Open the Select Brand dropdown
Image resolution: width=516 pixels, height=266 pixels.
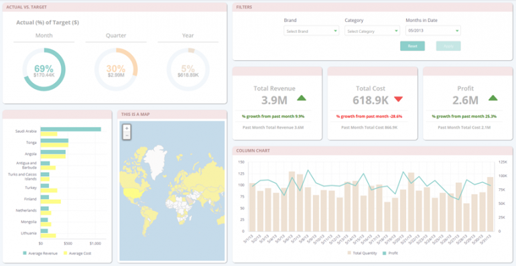tap(312, 31)
